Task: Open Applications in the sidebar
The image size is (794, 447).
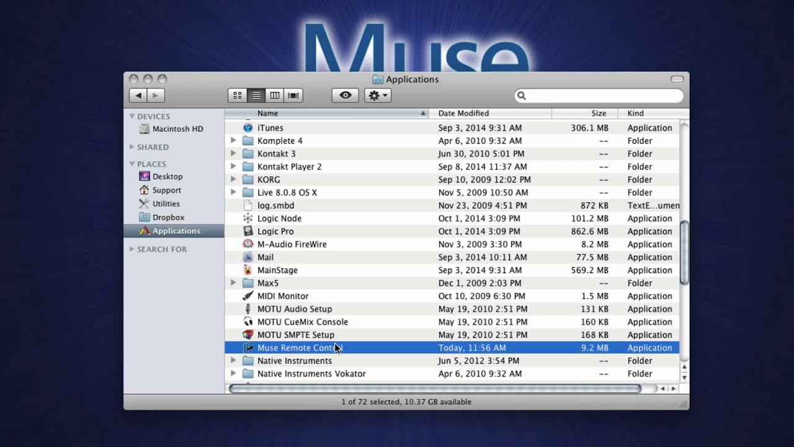Action: point(174,231)
